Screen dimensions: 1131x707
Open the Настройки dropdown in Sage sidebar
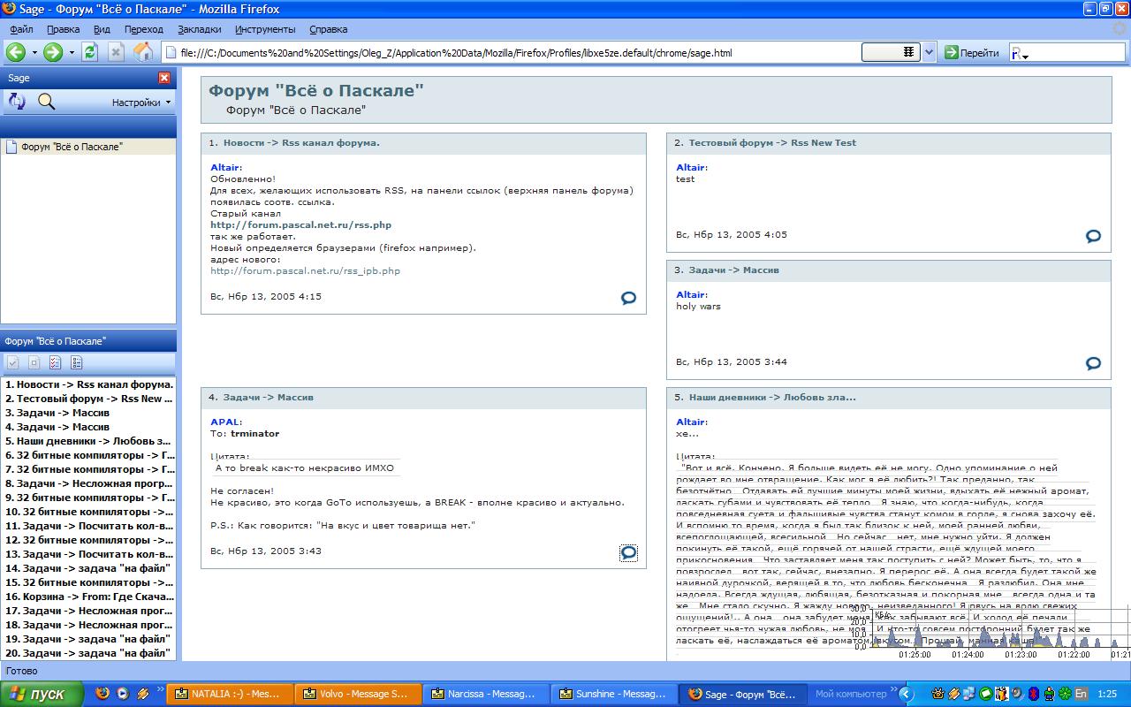141,103
